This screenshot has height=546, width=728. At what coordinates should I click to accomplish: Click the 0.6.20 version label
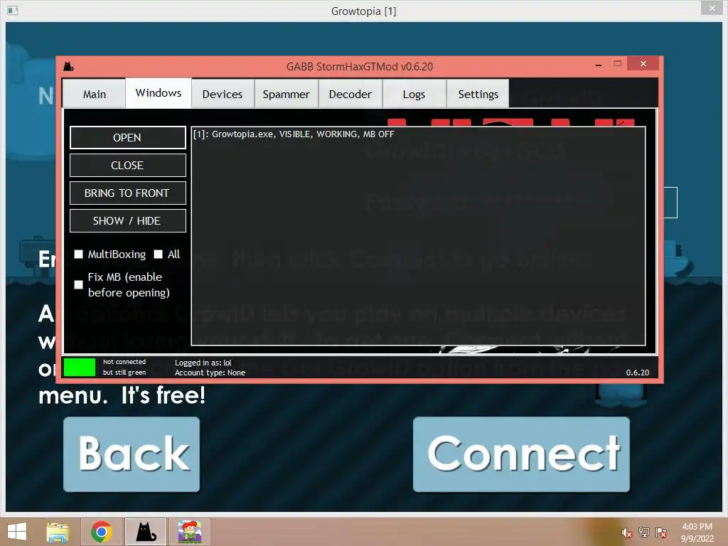[x=638, y=373]
